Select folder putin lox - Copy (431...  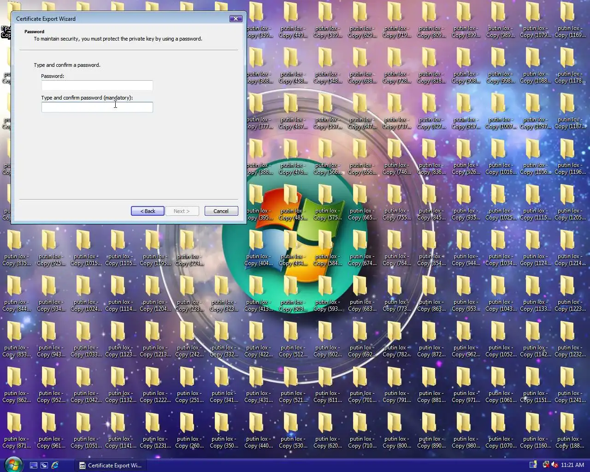pos(259,385)
